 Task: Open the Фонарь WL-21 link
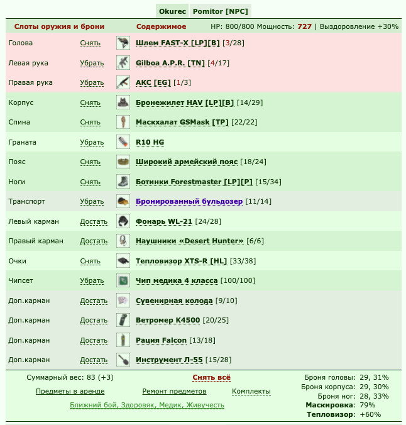pyautogui.click(x=164, y=221)
